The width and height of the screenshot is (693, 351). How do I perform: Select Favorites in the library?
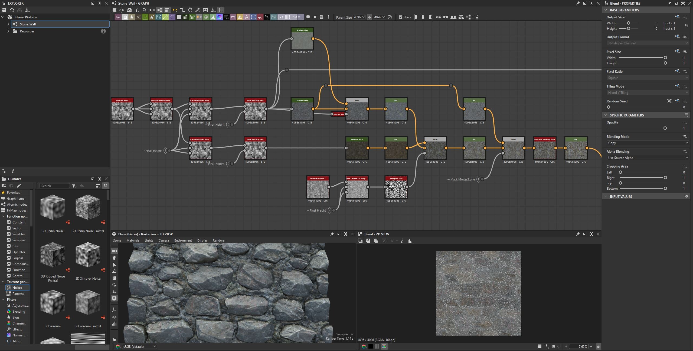pos(13,193)
